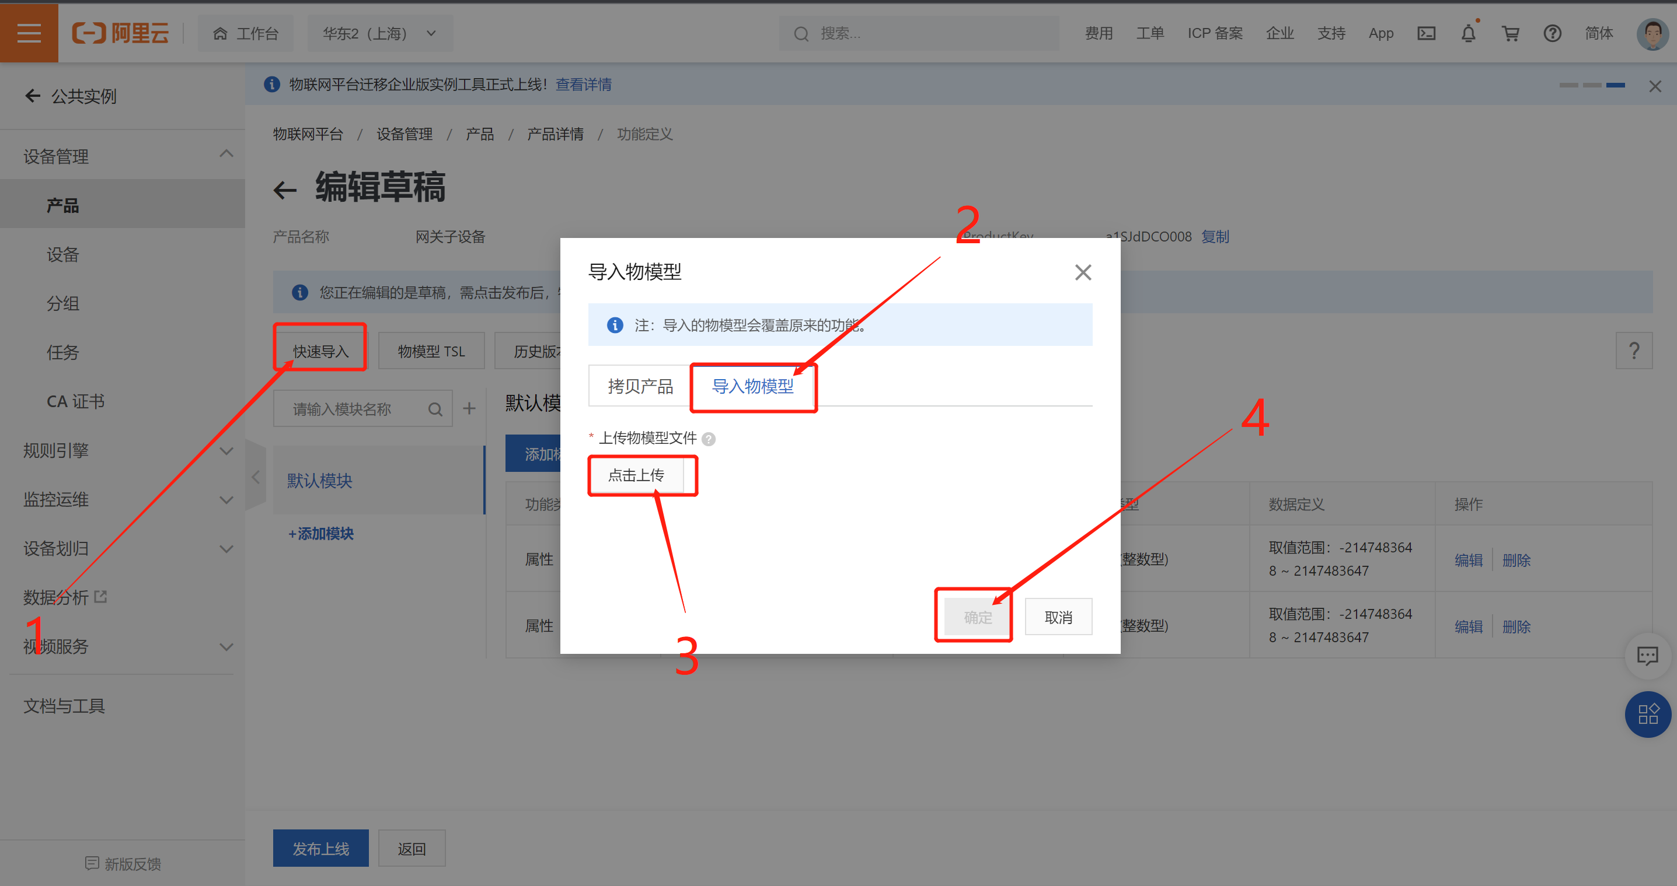
Task: Switch to the 拷贝产品 tab
Action: click(640, 386)
